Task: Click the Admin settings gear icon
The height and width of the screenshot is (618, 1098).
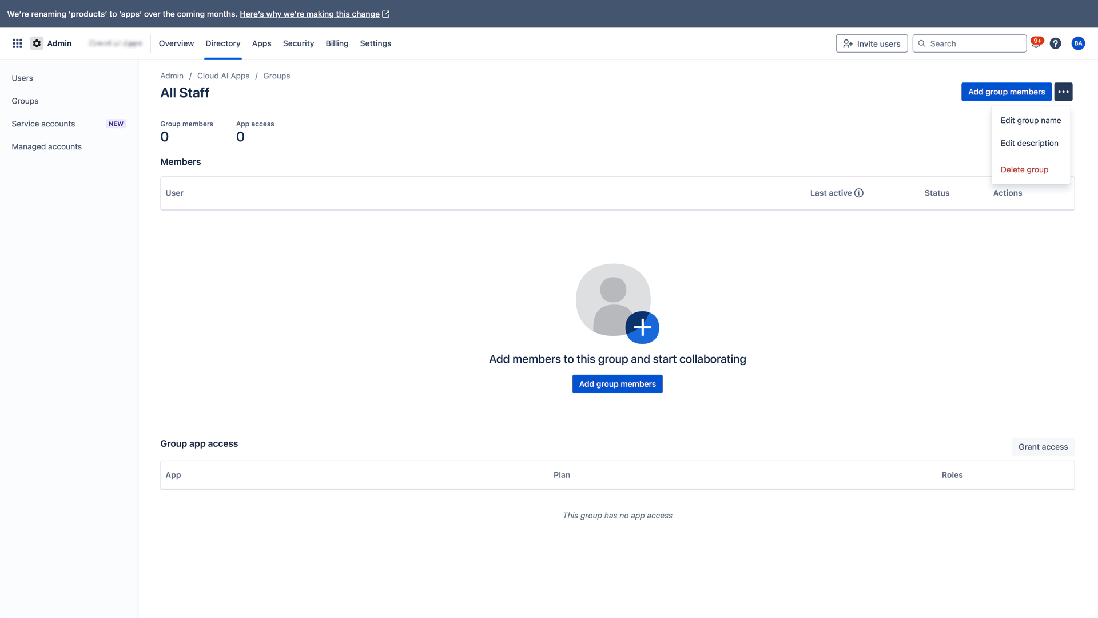Action: coord(37,43)
